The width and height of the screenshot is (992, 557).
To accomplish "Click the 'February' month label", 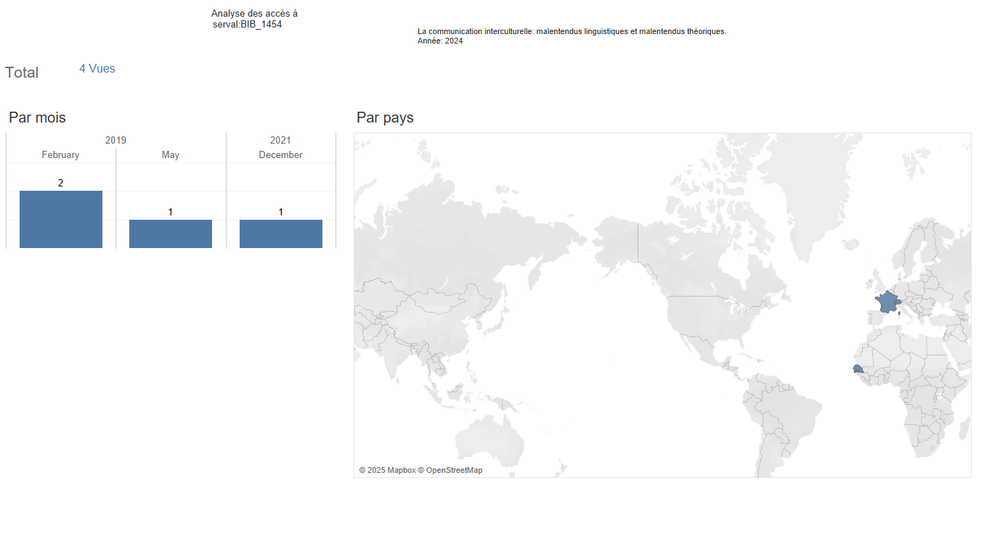I will (60, 154).
